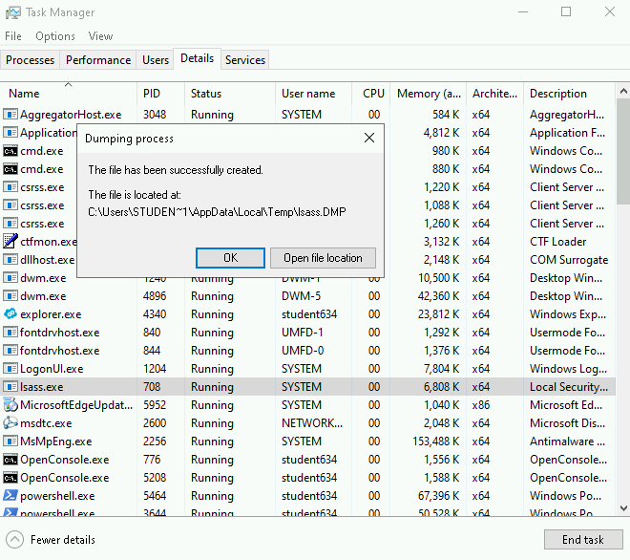This screenshot has height=560, width=630.
Task: Select the dwm.exe row with 10,500 K memory
Action: [x=307, y=277]
